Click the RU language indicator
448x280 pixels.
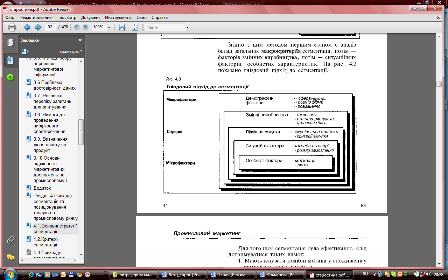(365, 274)
